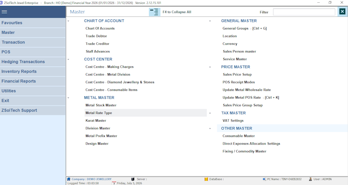Open Favourties in the sidebar

click(32, 23)
